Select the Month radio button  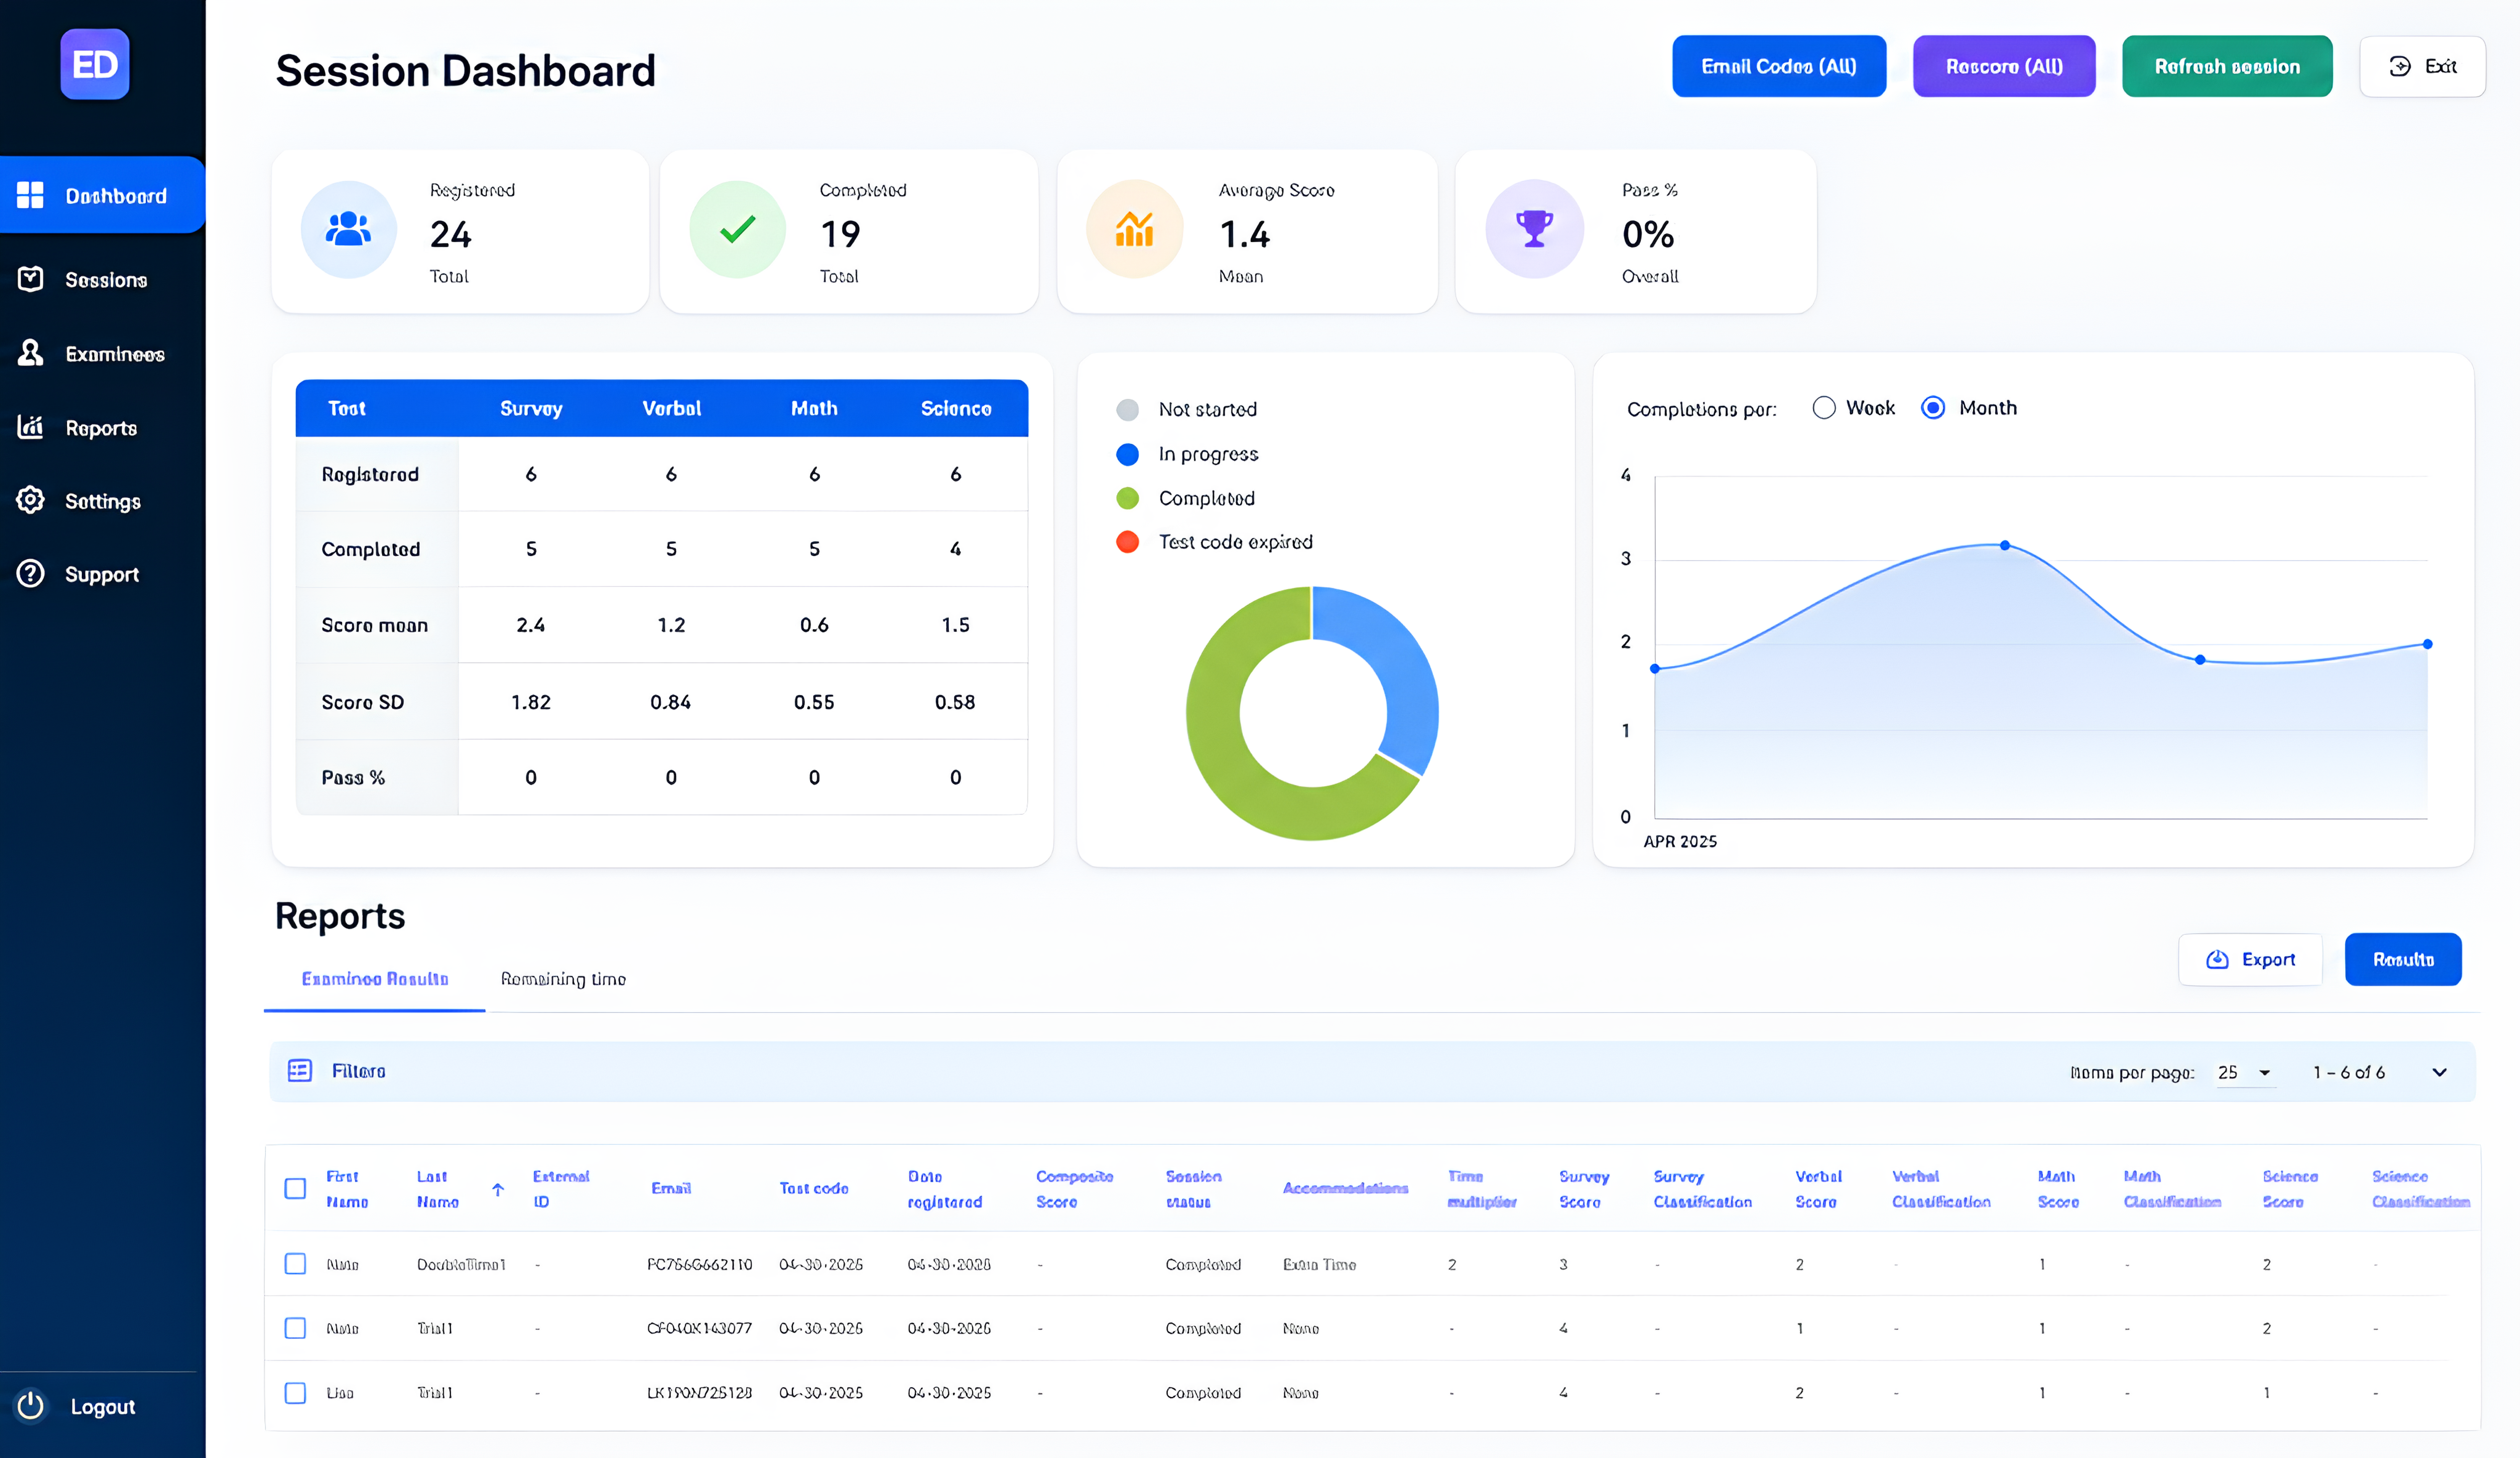click(1933, 408)
